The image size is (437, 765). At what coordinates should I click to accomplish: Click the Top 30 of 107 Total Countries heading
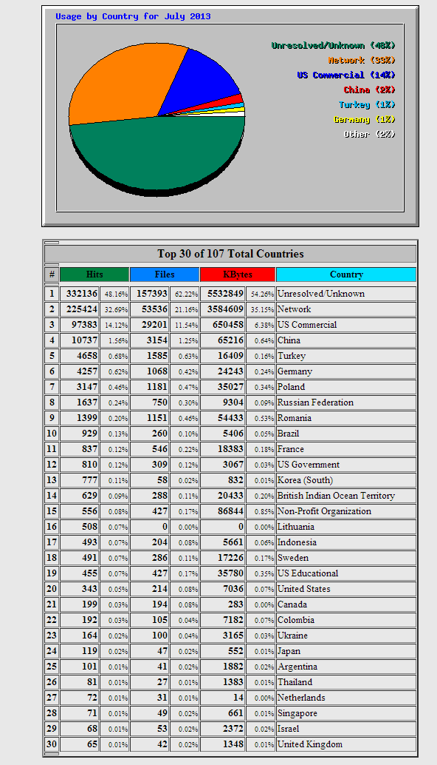click(230, 254)
